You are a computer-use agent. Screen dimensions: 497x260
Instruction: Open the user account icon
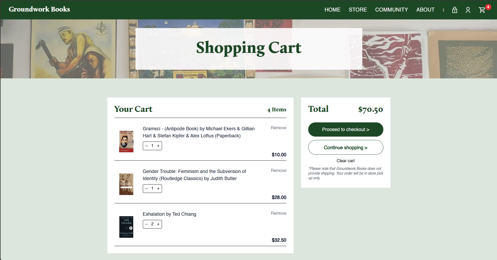[468, 10]
